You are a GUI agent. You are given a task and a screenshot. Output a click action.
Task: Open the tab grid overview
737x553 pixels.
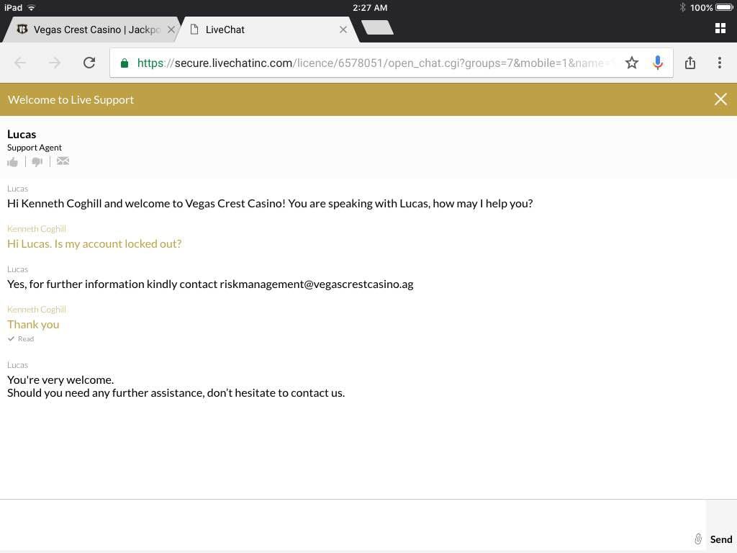click(720, 29)
